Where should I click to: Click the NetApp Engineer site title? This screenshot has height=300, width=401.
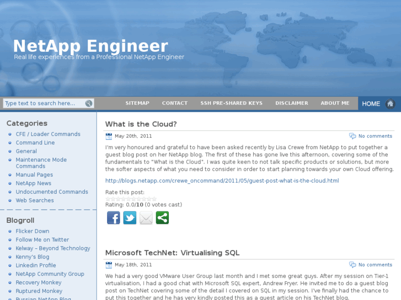tap(90, 46)
